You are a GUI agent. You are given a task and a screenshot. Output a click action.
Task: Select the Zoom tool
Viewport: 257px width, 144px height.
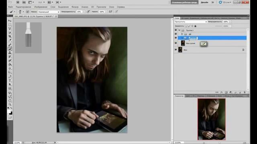10,104
